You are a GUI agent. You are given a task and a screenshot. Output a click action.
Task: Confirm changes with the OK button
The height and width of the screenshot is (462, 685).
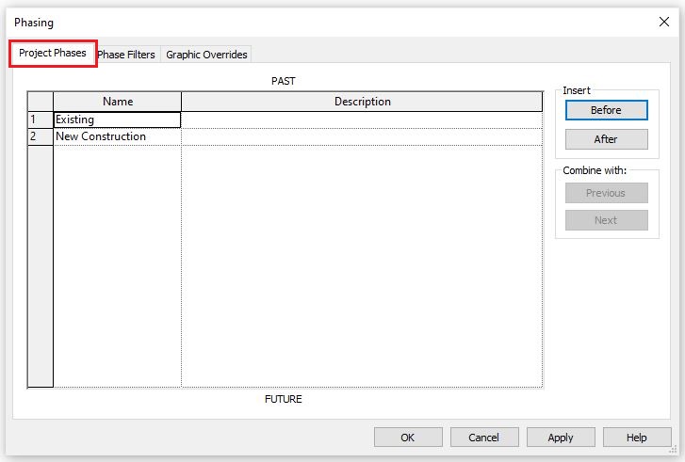click(408, 438)
